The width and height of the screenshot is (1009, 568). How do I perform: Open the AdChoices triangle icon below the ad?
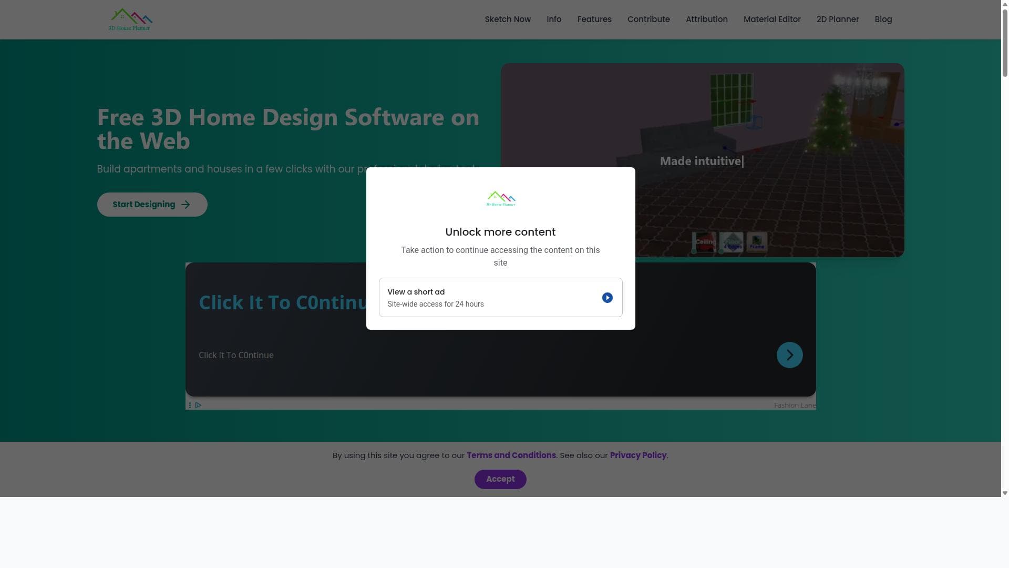(198, 405)
